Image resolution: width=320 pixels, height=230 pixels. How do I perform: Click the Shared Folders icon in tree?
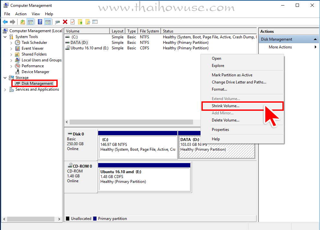pos(17,55)
